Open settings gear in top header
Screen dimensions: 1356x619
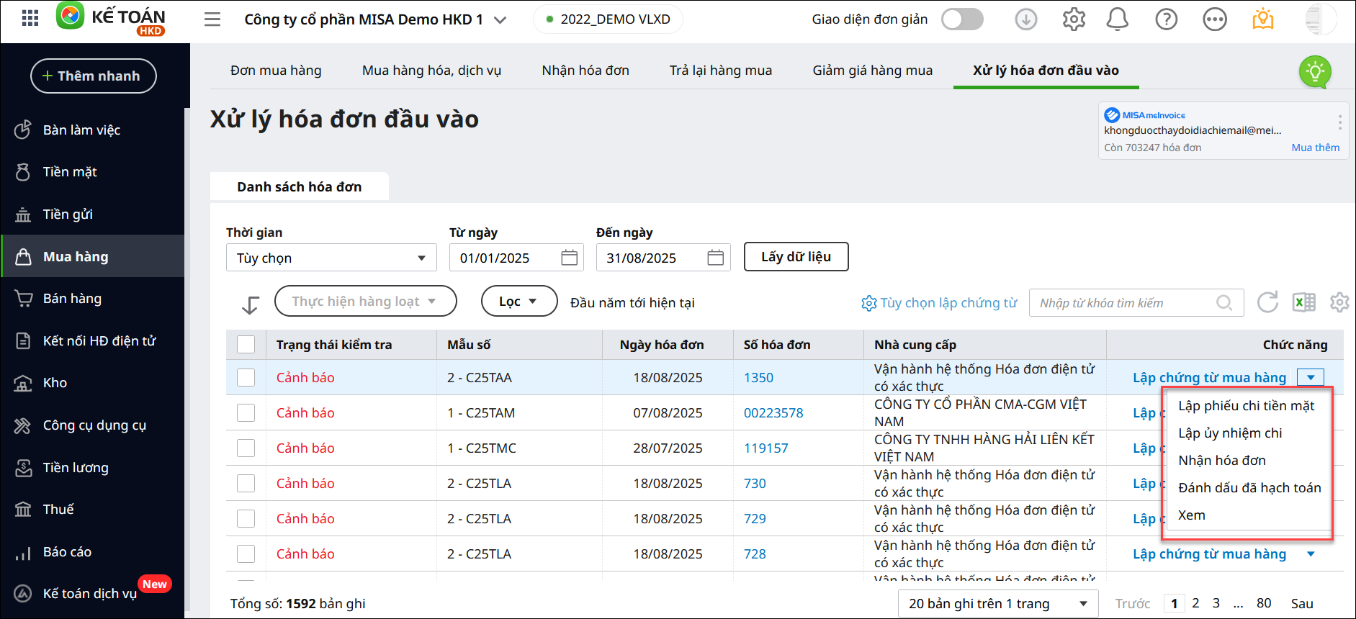pyautogui.click(x=1074, y=19)
